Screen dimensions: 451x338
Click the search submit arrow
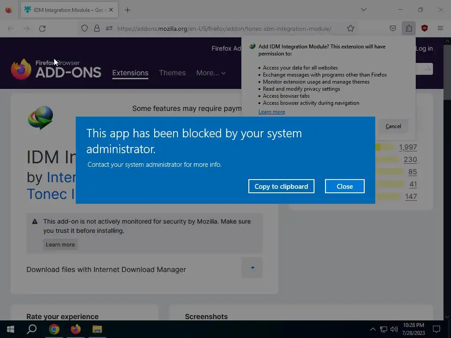click(x=427, y=69)
